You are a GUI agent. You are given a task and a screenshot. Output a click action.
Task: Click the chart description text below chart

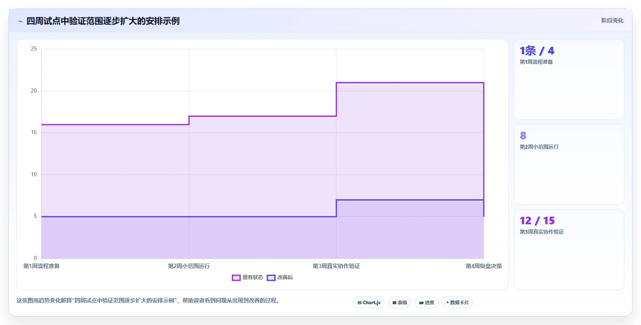[148, 300]
